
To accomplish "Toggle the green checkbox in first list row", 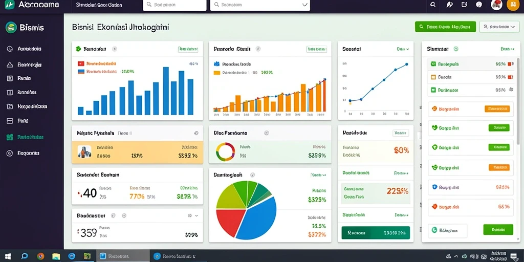I will 433,63.
